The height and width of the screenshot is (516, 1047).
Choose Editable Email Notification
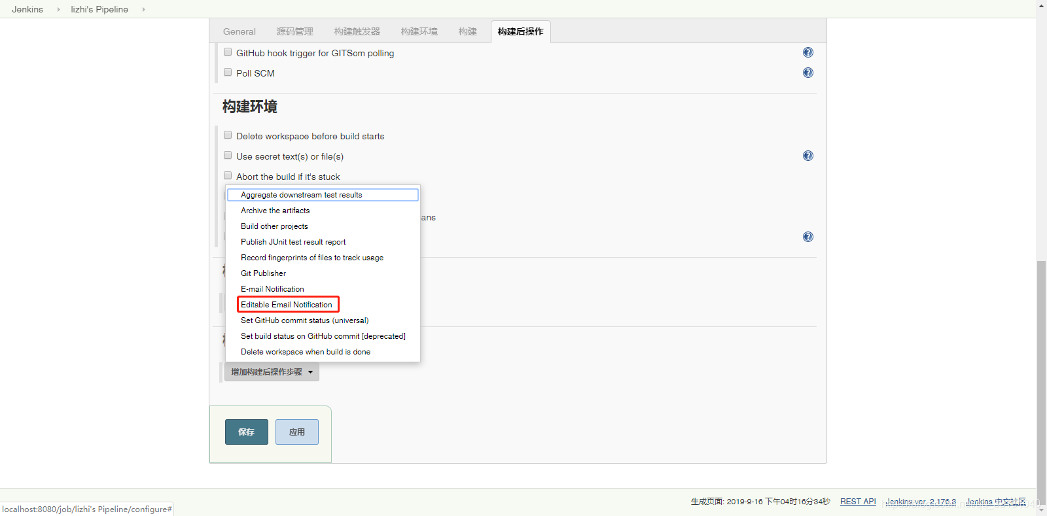[323, 305]
